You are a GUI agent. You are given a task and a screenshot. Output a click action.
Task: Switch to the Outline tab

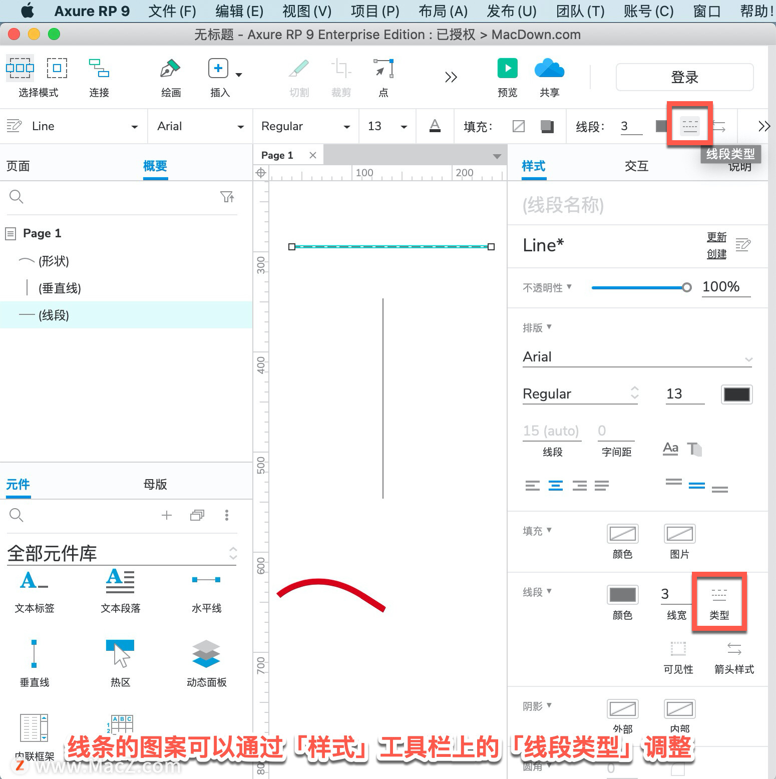[155, 166]
